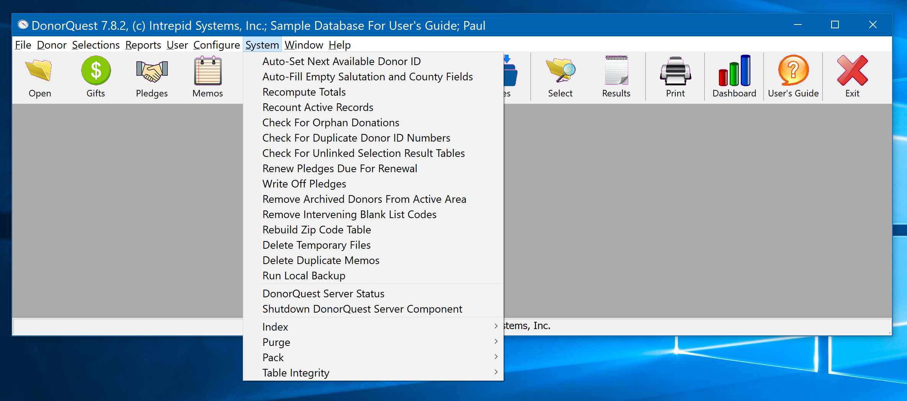Select Recount Active Records
Image resolution: width=907 pixels, height=401 pixels.
pos(373,107)
